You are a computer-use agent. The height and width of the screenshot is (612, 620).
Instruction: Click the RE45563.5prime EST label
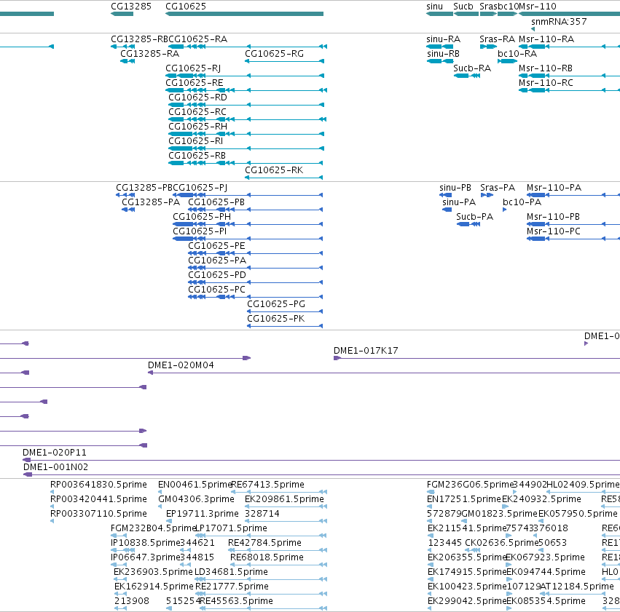[x=237, y=601]
